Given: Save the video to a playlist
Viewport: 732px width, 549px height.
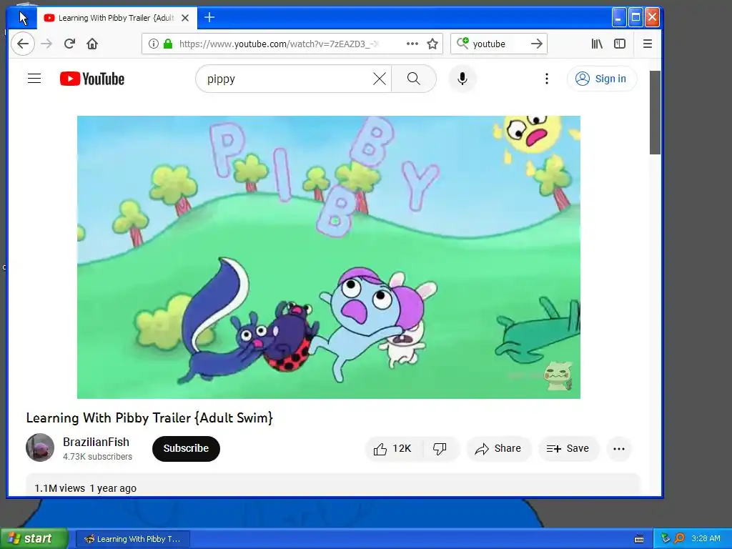Looking at the screenshot, I should 568,449.
